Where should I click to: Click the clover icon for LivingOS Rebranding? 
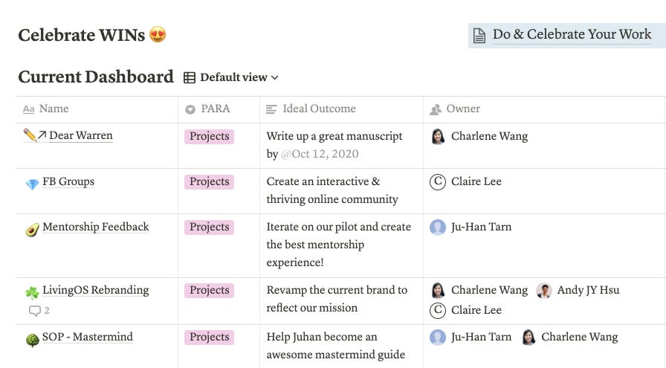point(32,292)
